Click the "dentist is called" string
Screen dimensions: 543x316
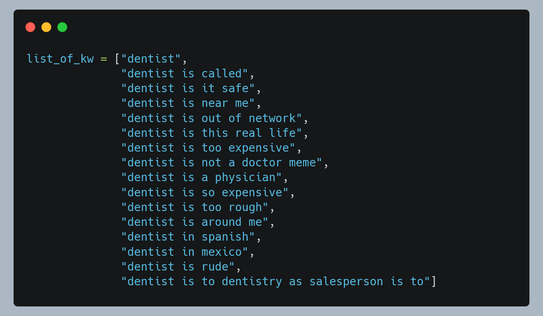pyautogui.click(x=184, y=74)
